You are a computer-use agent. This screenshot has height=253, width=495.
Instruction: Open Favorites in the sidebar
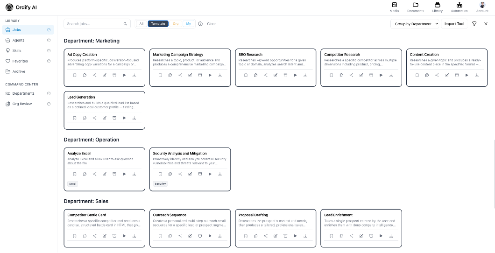[x=28, y=61]
